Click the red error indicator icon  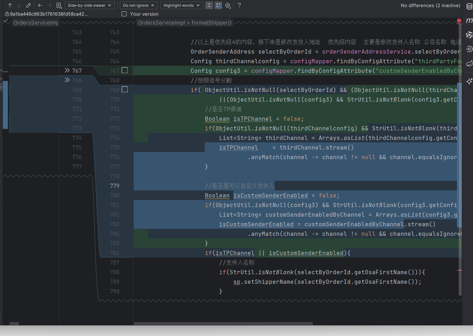(x=459, y=21)
